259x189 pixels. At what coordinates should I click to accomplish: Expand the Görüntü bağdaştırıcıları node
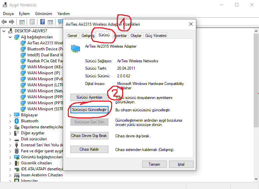[10, 157]
